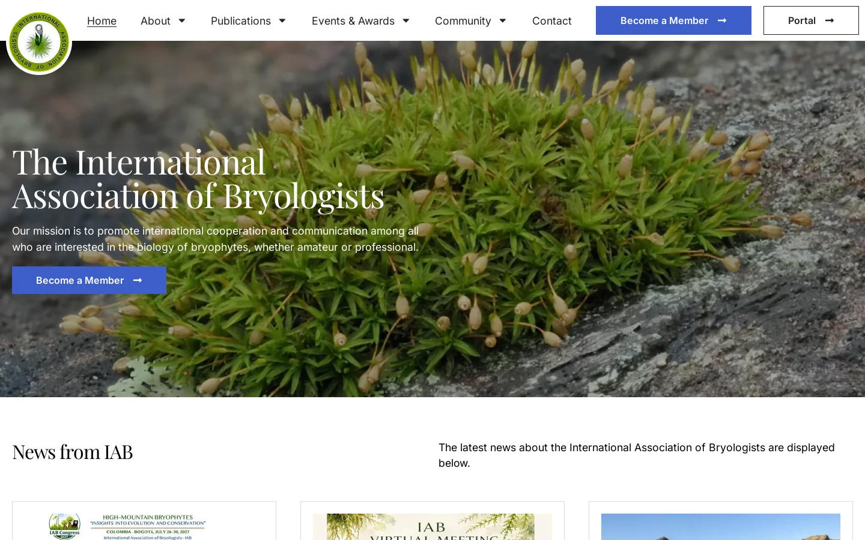Click the 'latest news' description text
The image size is (865, 540).
point(637,455)
